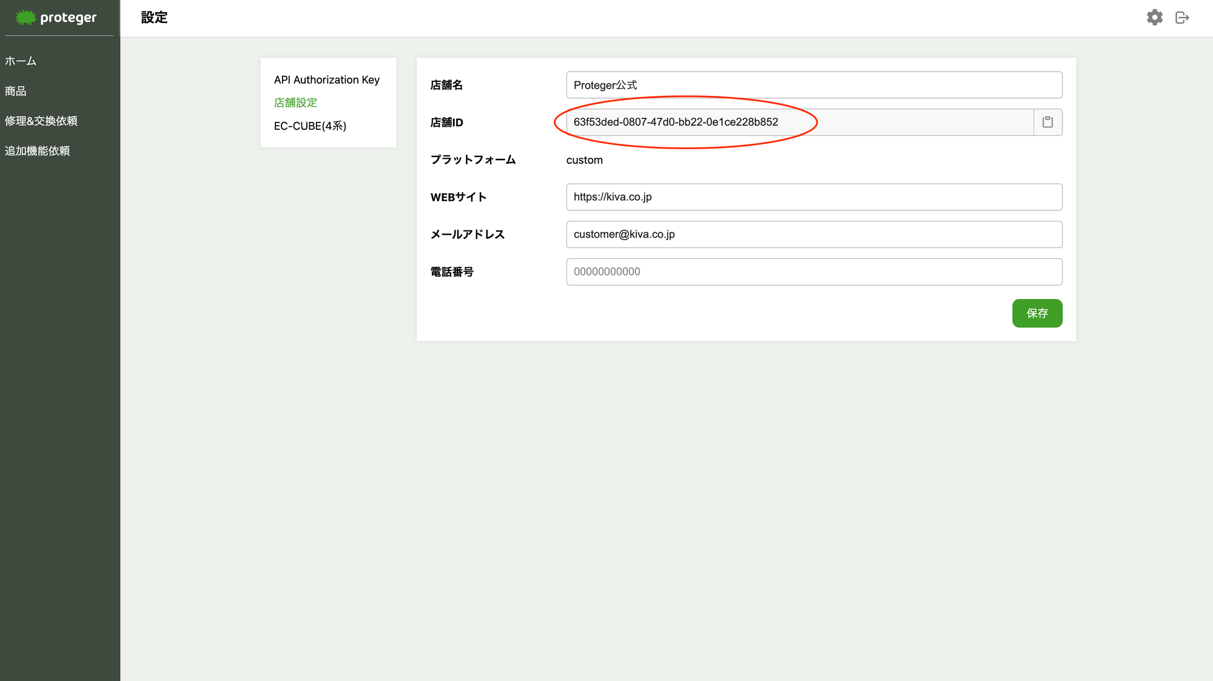Open 修理&交換依頼 in the sidebar
The width and height of the screenshot is (1213, 681).
41,121
